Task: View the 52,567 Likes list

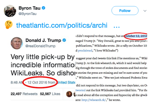Action: pyautogui.click(x=50, y=94)
